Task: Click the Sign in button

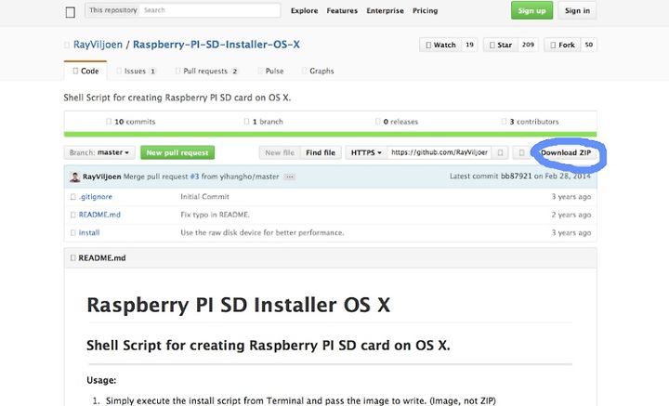Action: point(577,10)
